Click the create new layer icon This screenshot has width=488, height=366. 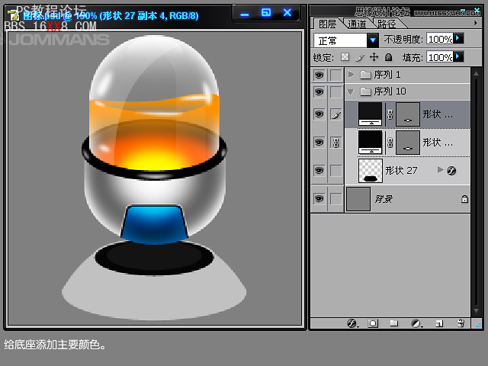[x=438, y=323]
